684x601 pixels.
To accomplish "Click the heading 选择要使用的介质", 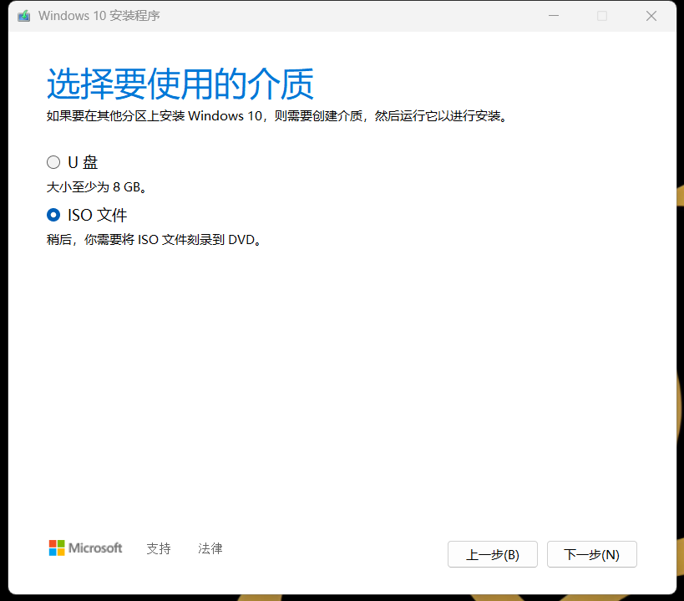I will 180,84.
